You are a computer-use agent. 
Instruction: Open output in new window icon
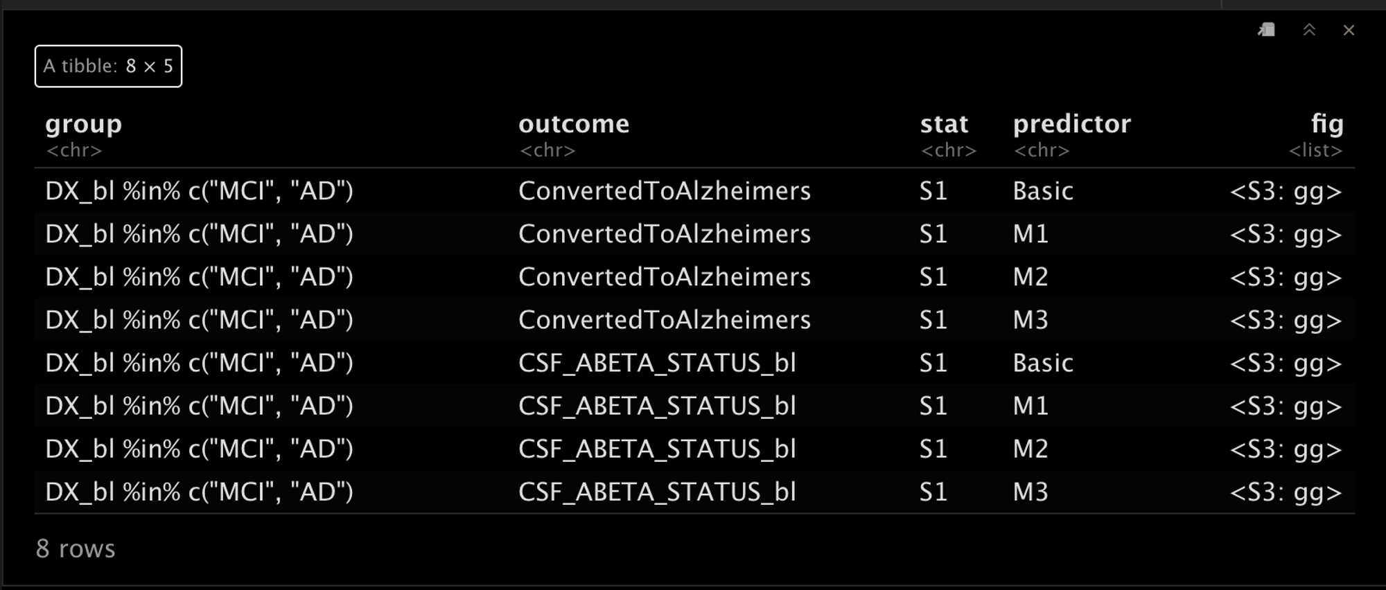1266,30
